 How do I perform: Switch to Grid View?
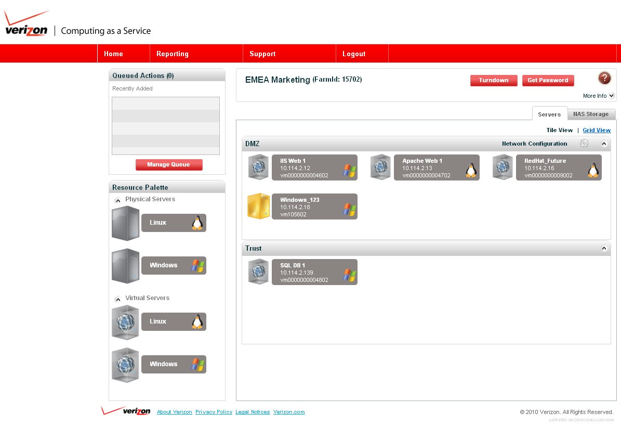click(x=597, y=130)
